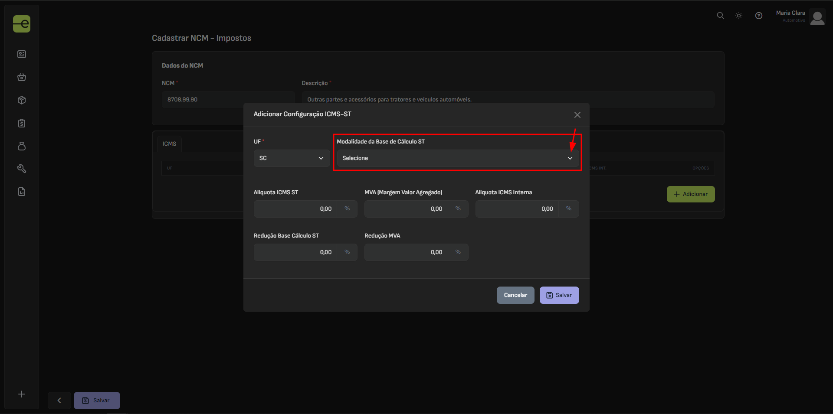Open the ID card registrations sidebar icon
This screenshot has width=833, height=414.
[22, 54]
